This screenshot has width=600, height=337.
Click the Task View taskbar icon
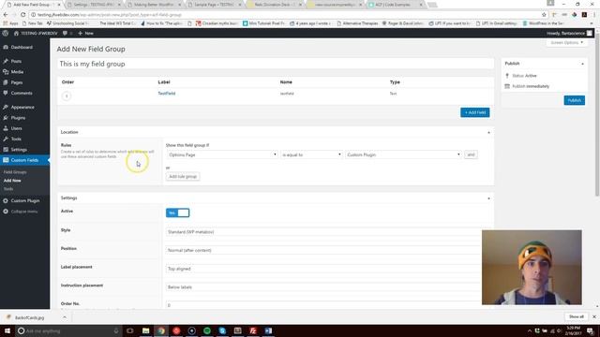click(x=130, y=330)
